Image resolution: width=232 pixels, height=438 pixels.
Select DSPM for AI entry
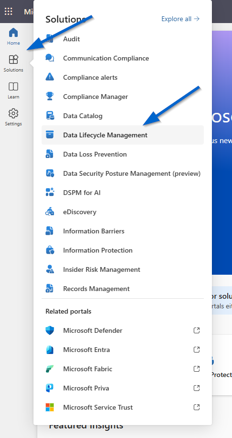[x=122, y=193]
